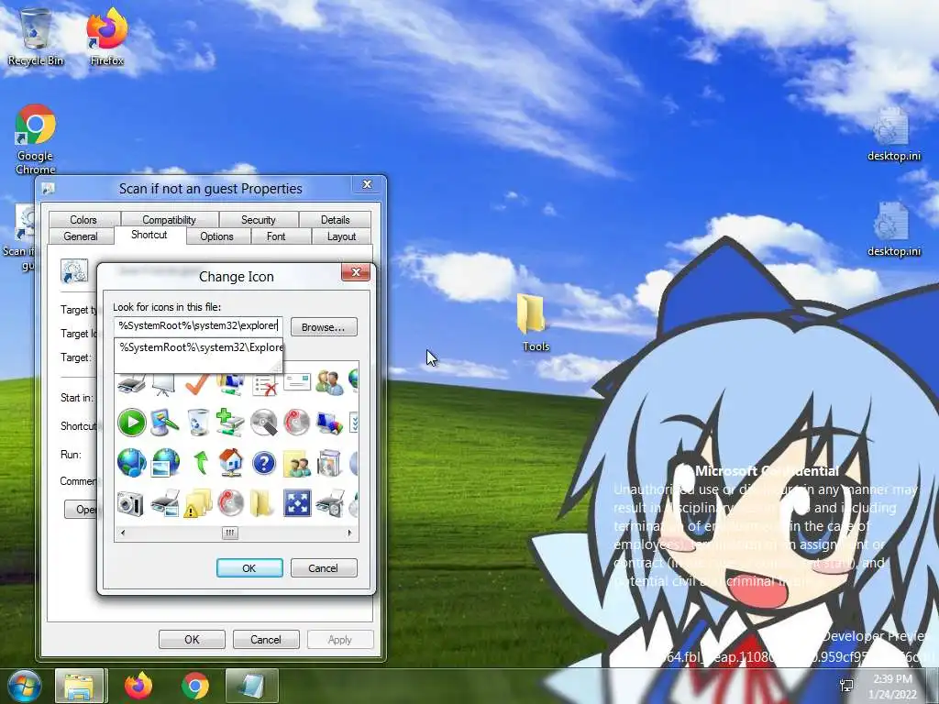Click the icon list horizontal scrollbar thumb
Screen dimensions: 939x704
coord(230,533)
